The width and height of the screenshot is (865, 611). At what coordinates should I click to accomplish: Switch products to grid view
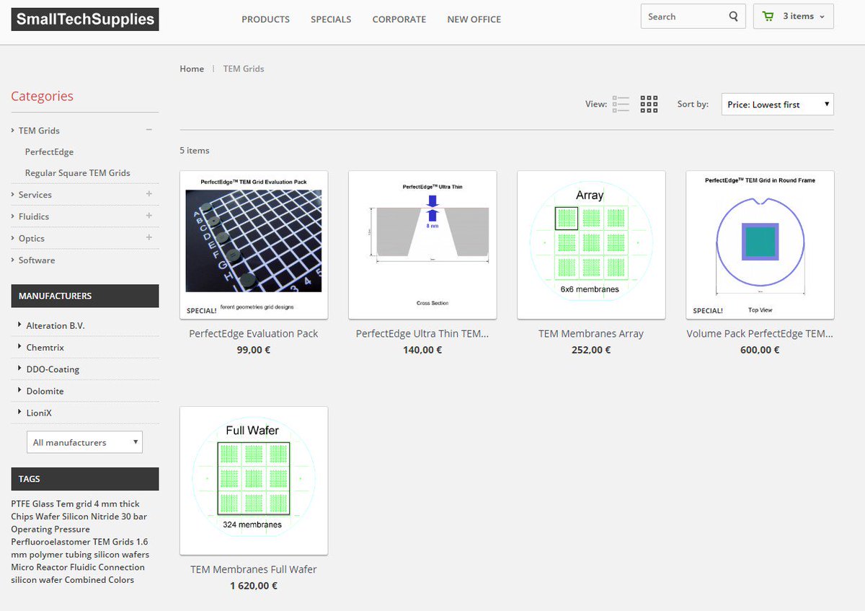(649, 103)
